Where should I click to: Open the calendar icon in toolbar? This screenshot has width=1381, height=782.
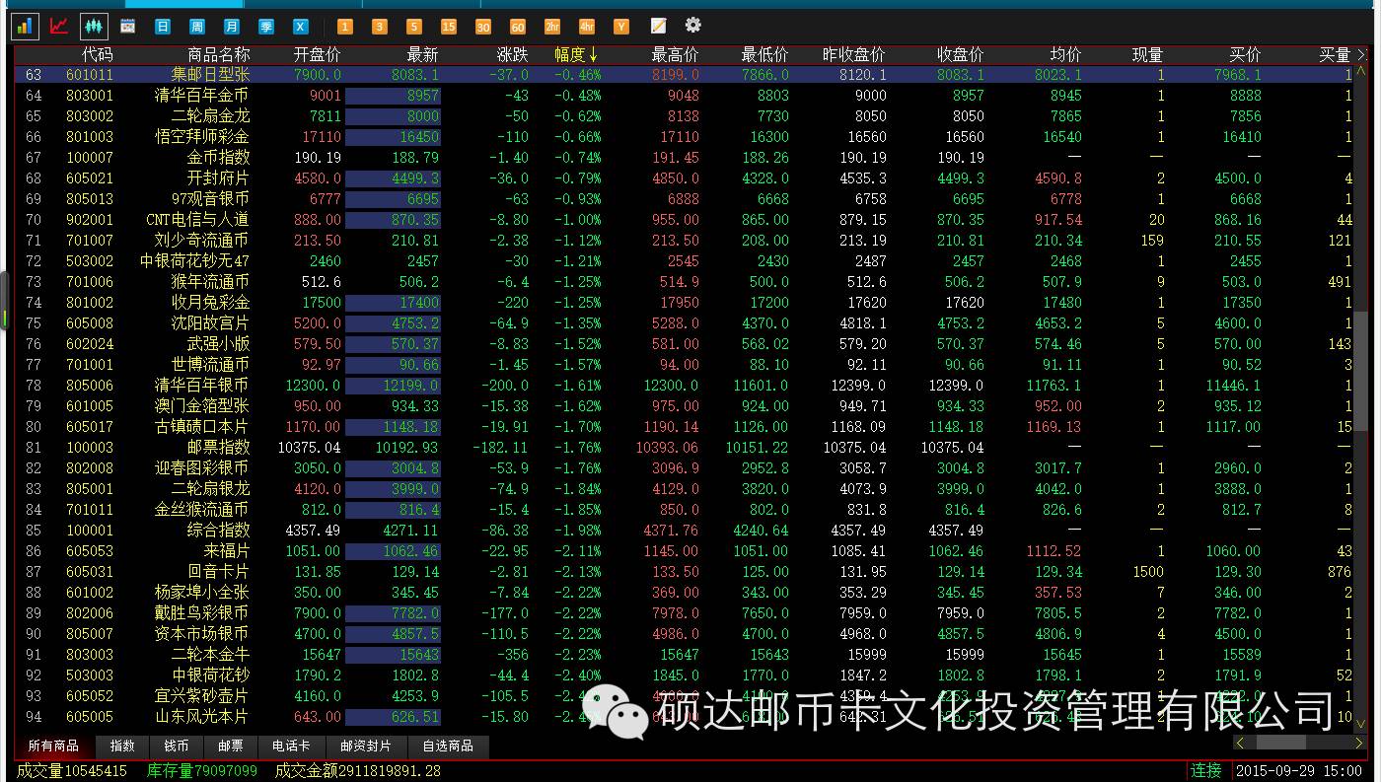click(x=127, y=27)
